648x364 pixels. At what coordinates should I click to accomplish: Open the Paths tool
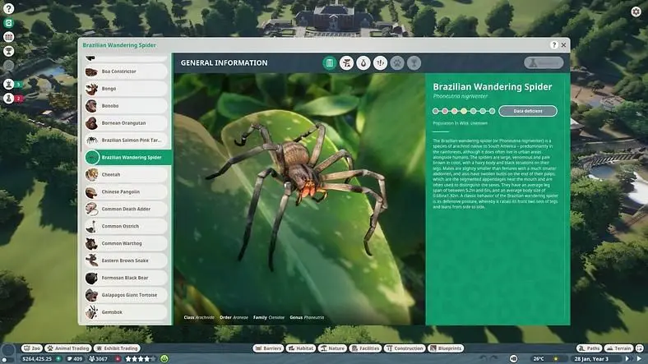click(x=589, y=348)
